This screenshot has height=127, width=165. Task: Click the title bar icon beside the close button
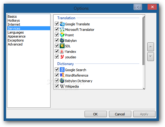coord(138,7)
